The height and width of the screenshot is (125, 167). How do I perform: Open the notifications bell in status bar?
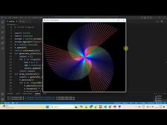165,103
